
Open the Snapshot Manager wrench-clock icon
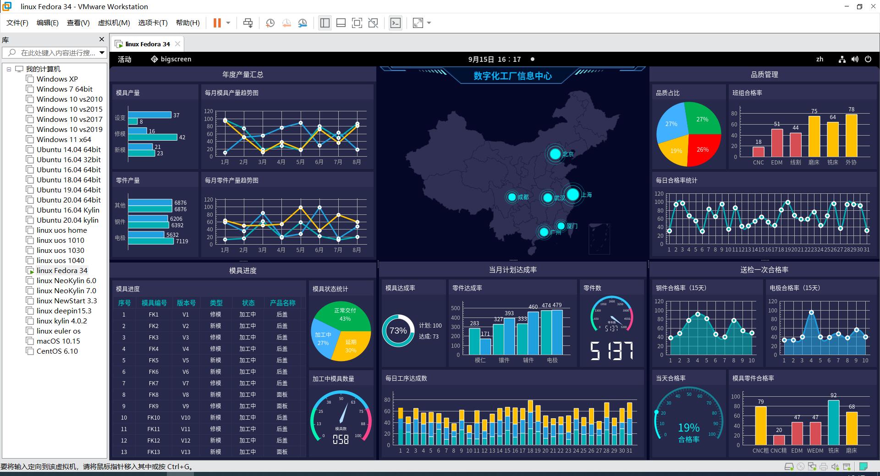[302, 23]
